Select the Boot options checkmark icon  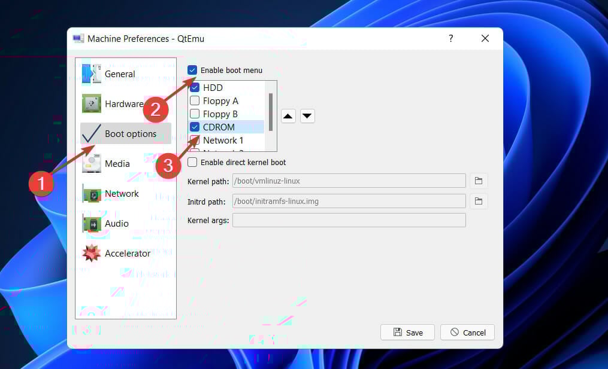coord(92,133)
